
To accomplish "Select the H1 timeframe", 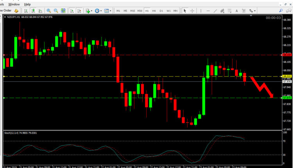I will (147, 11).
